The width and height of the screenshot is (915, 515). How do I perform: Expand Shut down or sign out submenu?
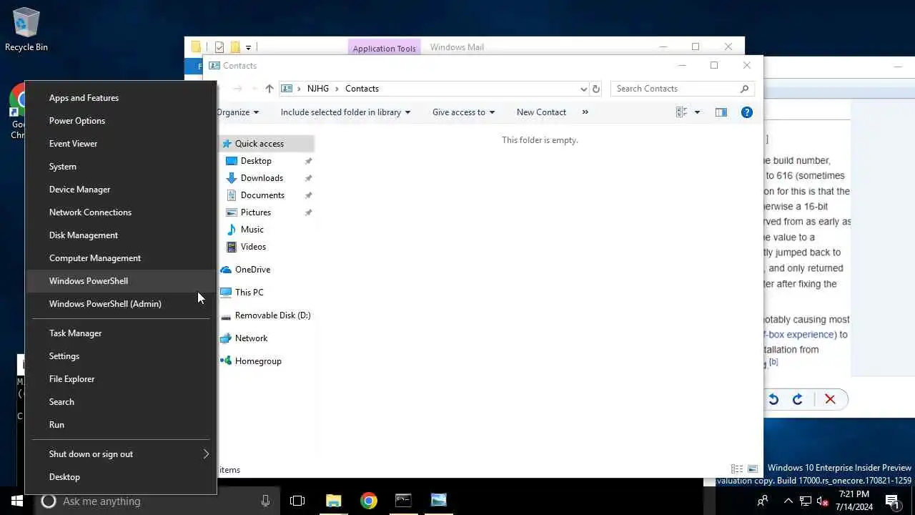(121, 454)
